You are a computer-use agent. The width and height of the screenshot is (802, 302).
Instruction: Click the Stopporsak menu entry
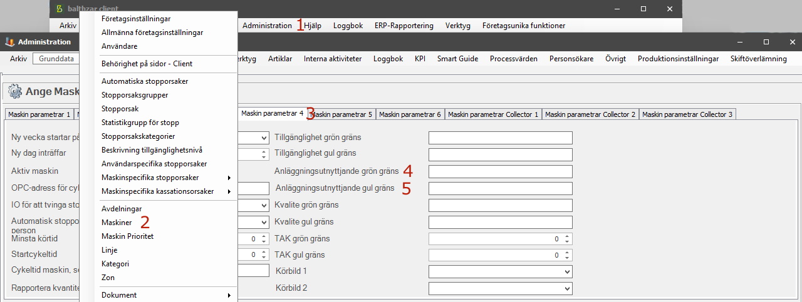click(x=120, y=109)
